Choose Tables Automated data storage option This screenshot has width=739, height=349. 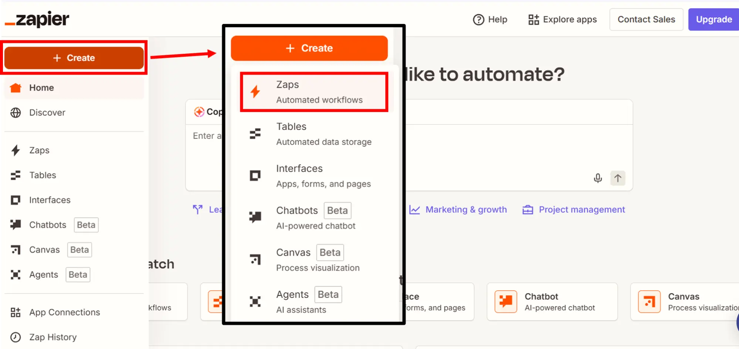point(314,134)
